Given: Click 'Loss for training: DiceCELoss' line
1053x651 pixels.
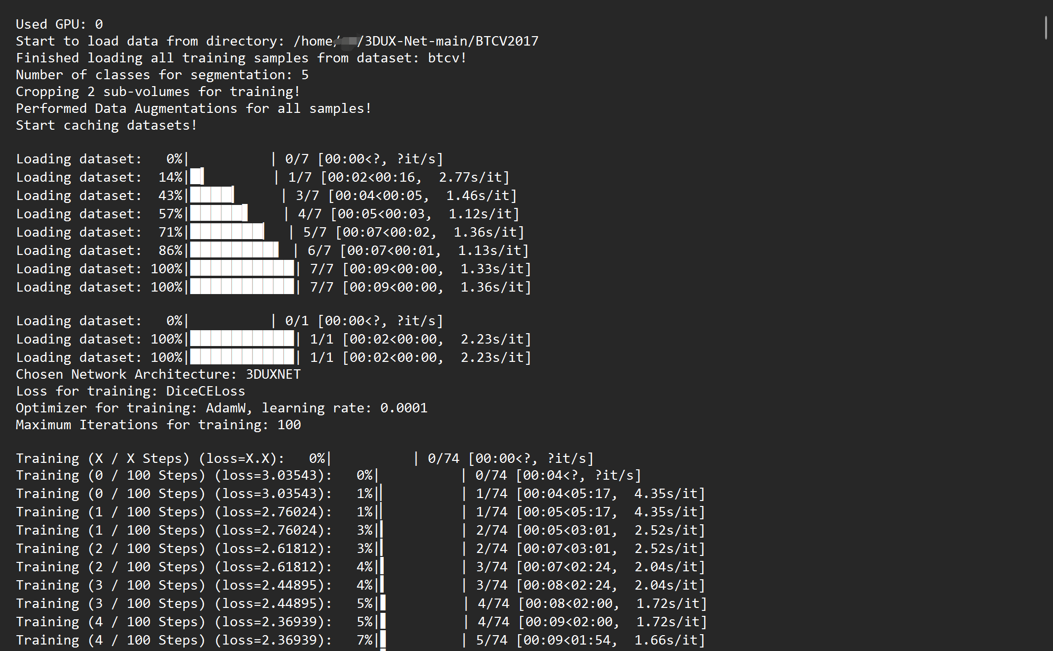Looking at the screenshot, I should coord(130,391).
